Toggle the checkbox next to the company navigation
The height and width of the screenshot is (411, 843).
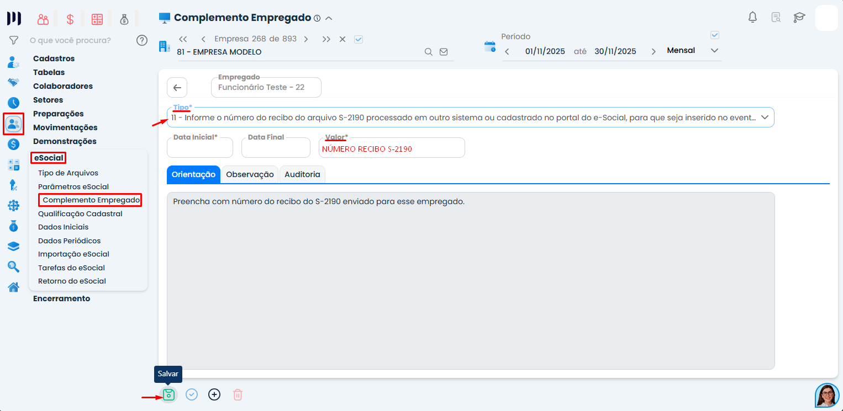359,39
